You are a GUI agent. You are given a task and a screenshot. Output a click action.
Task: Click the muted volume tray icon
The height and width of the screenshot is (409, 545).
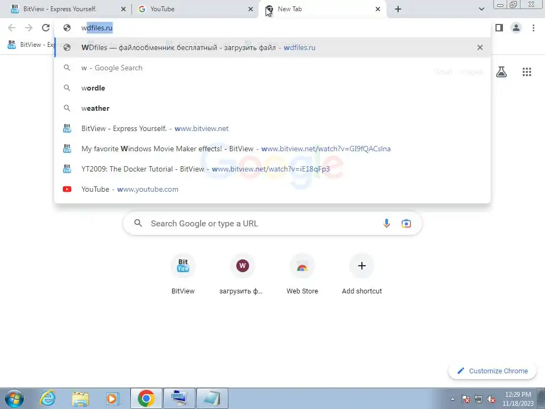coord(491,399)
